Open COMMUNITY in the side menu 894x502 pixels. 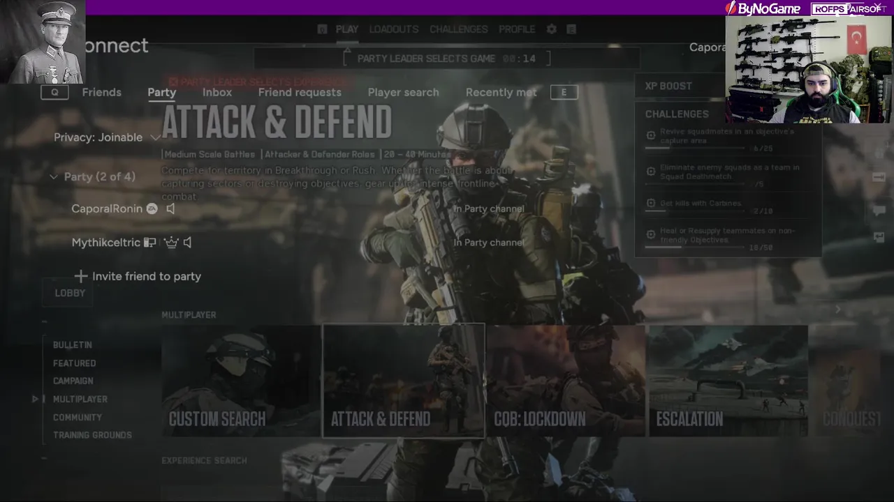(x=78, y=417)
